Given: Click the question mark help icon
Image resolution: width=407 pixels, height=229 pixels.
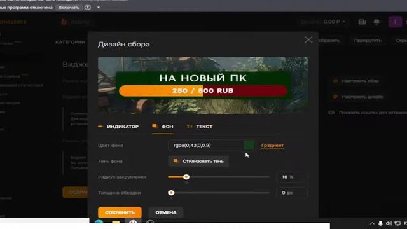Looking at the screenshot, I should [88, 8].
